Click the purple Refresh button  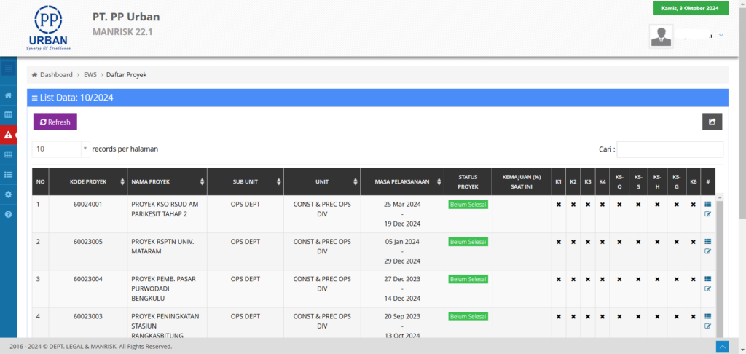point(55,122)
